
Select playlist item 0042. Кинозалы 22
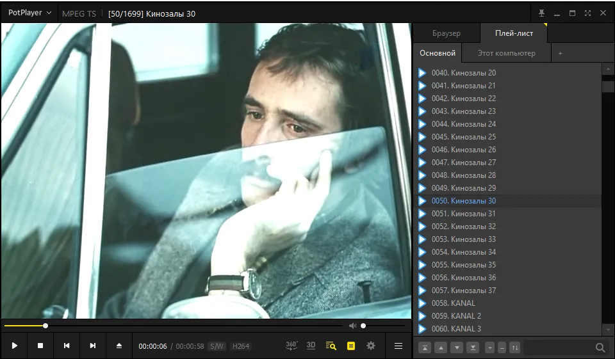click(x=507, y=99)
